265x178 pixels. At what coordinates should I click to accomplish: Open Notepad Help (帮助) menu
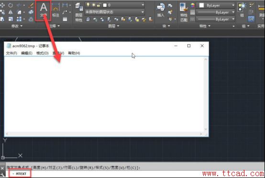(74, 53)
